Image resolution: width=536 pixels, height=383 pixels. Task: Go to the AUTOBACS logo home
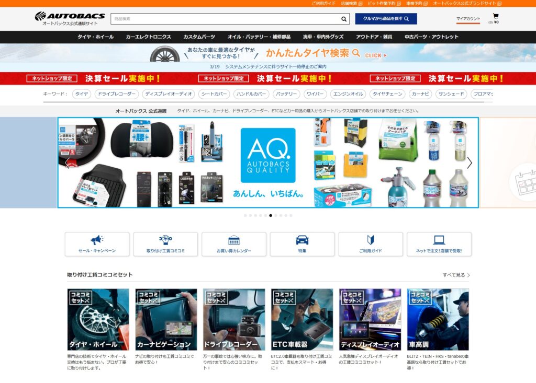[x=70, y=16]
